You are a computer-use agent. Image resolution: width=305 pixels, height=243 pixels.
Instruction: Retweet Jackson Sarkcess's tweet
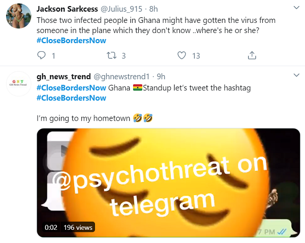(111, 55)
